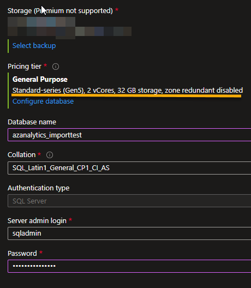Open the Pricing tier info tooltip icon
The height and width of the screenshot is (288, 251).
(x=56, y=67)
